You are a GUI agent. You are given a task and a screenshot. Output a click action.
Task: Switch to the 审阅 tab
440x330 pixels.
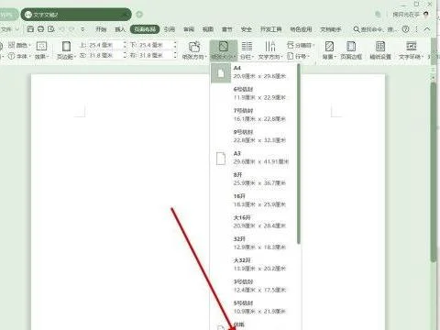[189, 29]
